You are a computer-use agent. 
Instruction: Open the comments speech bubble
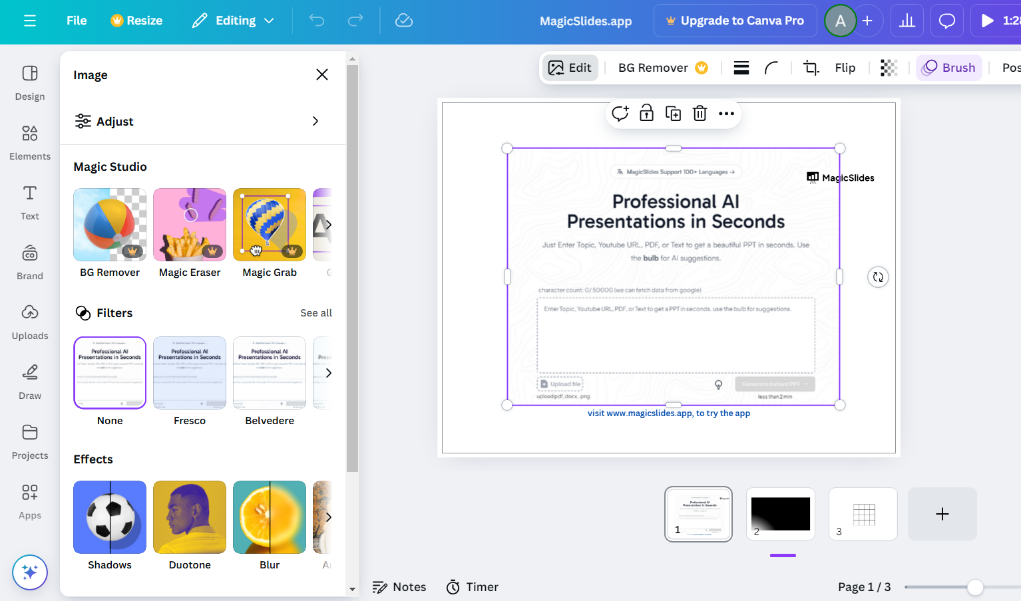click(946, 21)
